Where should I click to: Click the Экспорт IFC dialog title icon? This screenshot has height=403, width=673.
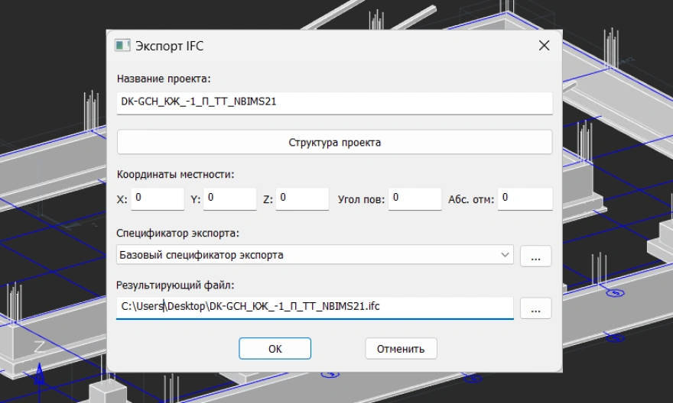pos(122,46)
